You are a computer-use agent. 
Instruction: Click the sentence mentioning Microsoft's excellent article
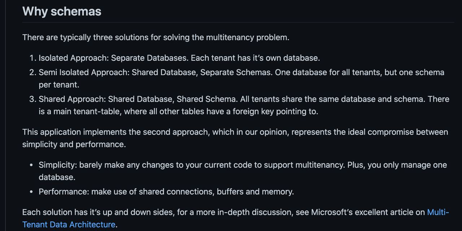[236, 218]
